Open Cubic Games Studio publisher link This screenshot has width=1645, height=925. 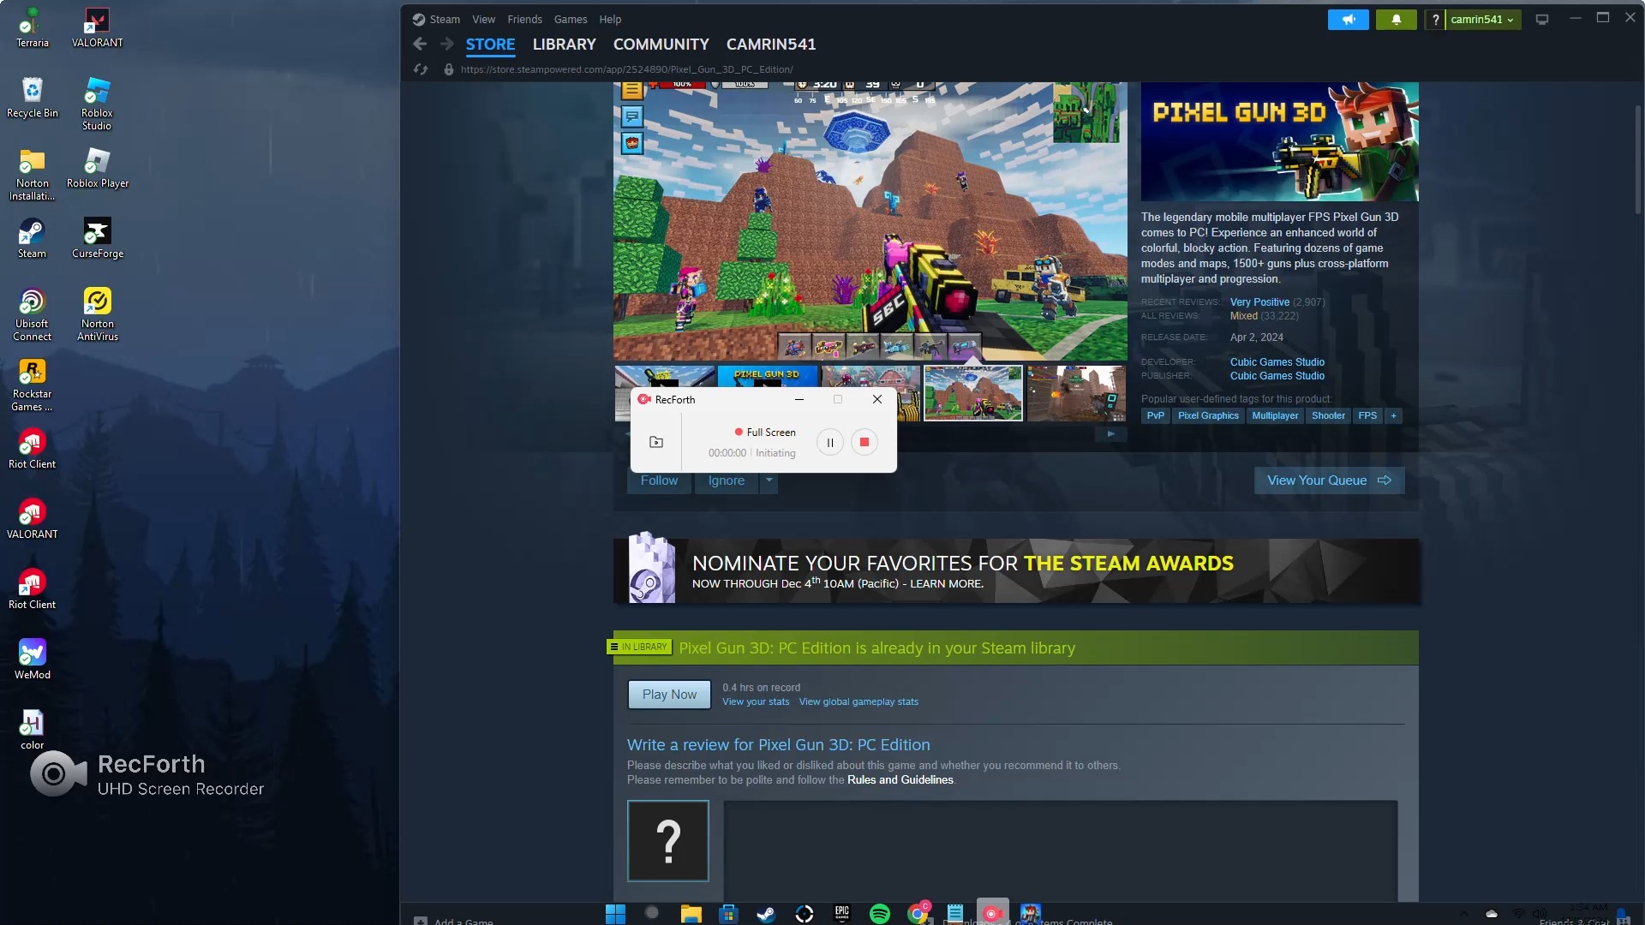coord(1277,376)
